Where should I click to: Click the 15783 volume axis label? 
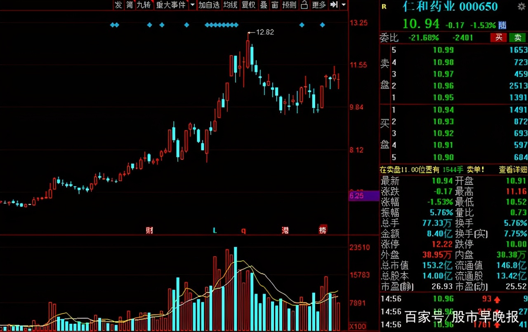[x=360, y=275]
